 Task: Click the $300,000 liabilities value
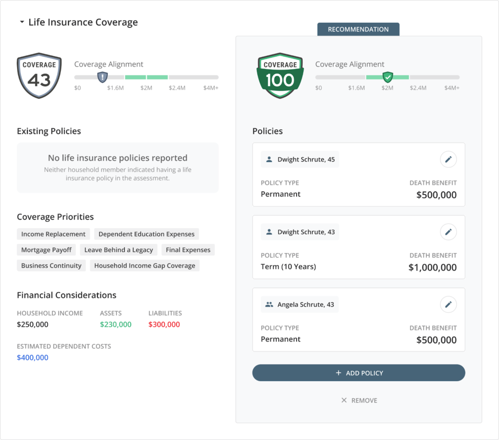coord(164,324)
